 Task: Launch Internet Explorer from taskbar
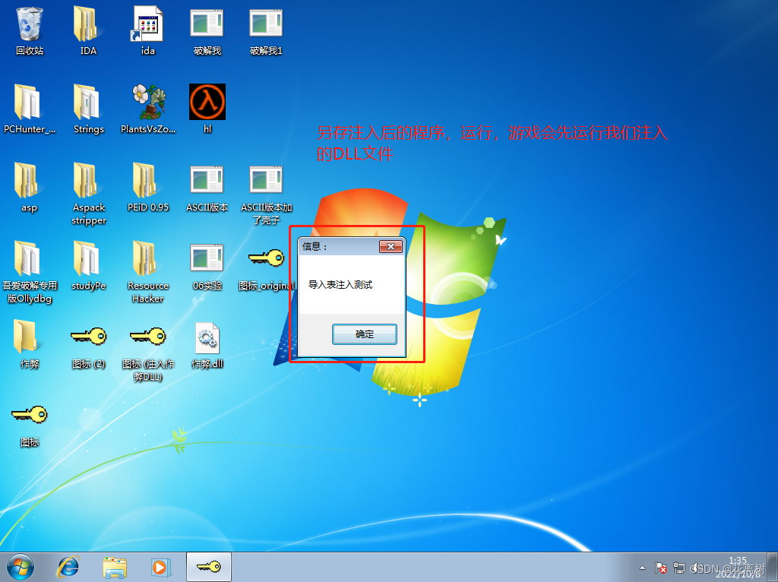pyautogui.click(x=68, y=567)
